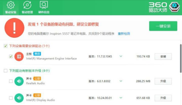Open the 驱动管理 refresh icon tab
This screenshot has width=182, height=105.
coord(27,7)
